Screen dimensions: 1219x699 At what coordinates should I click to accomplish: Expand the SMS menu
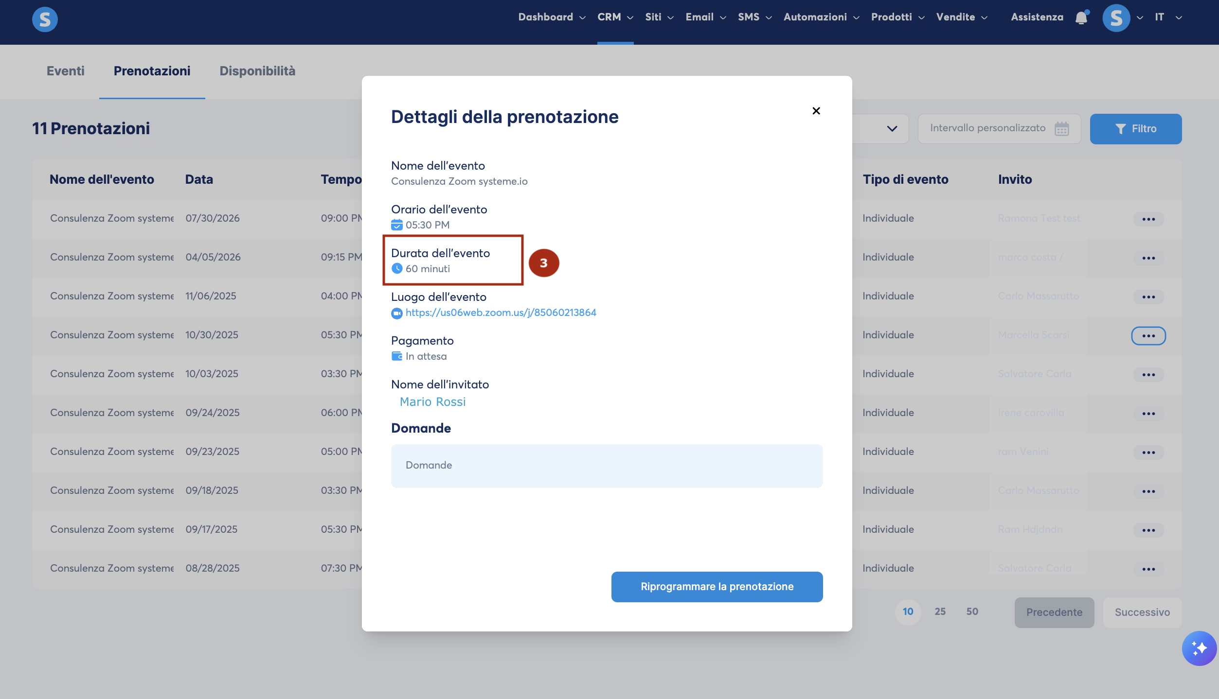pyautogui.click(x=755, y=17)
